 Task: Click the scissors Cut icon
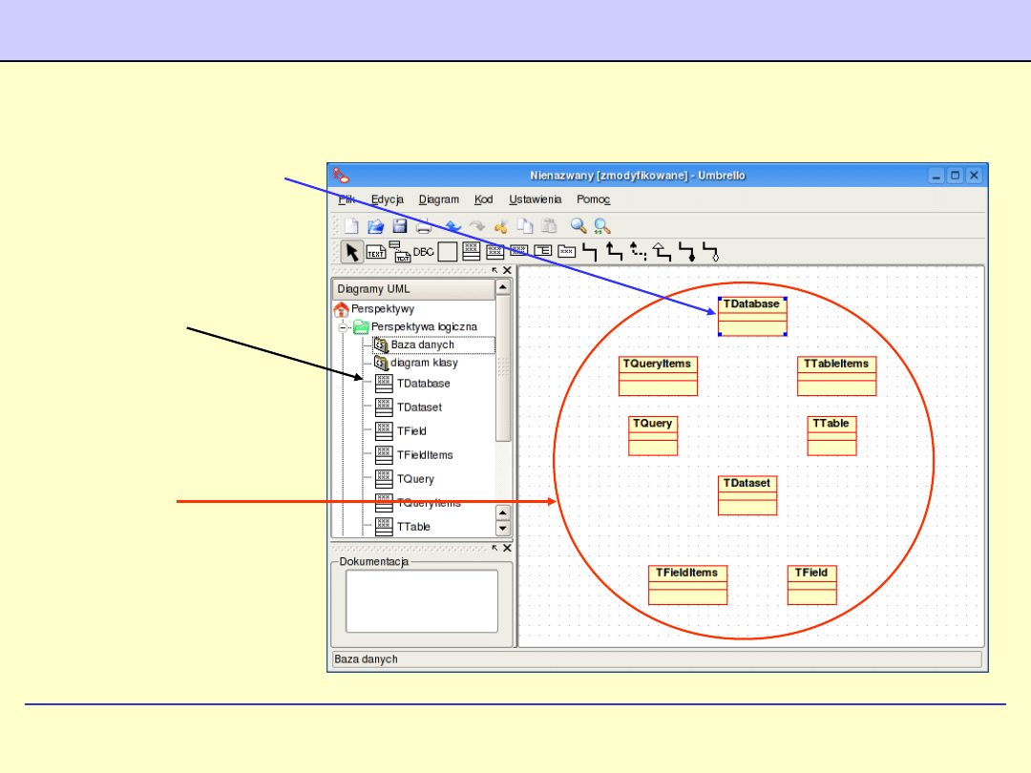[x=500, y=226]
